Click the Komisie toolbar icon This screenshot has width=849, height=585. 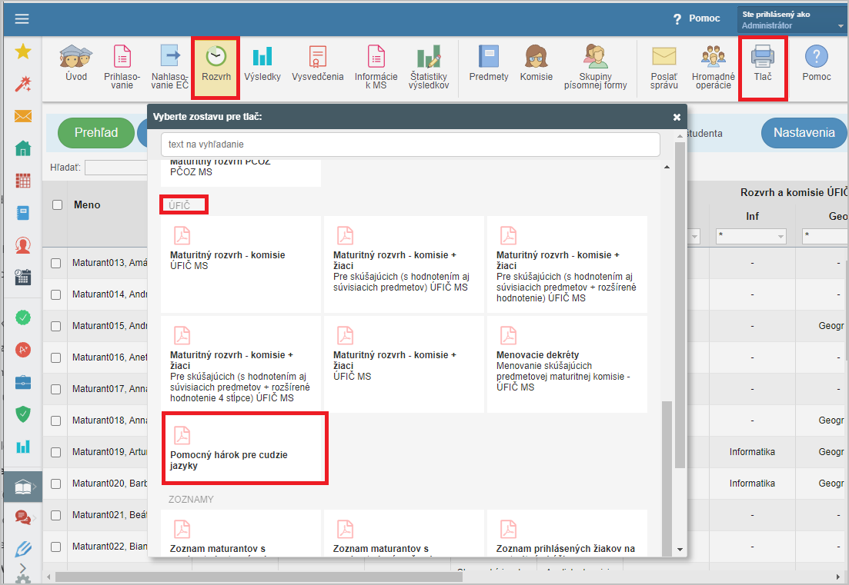[x=536, y=58]
